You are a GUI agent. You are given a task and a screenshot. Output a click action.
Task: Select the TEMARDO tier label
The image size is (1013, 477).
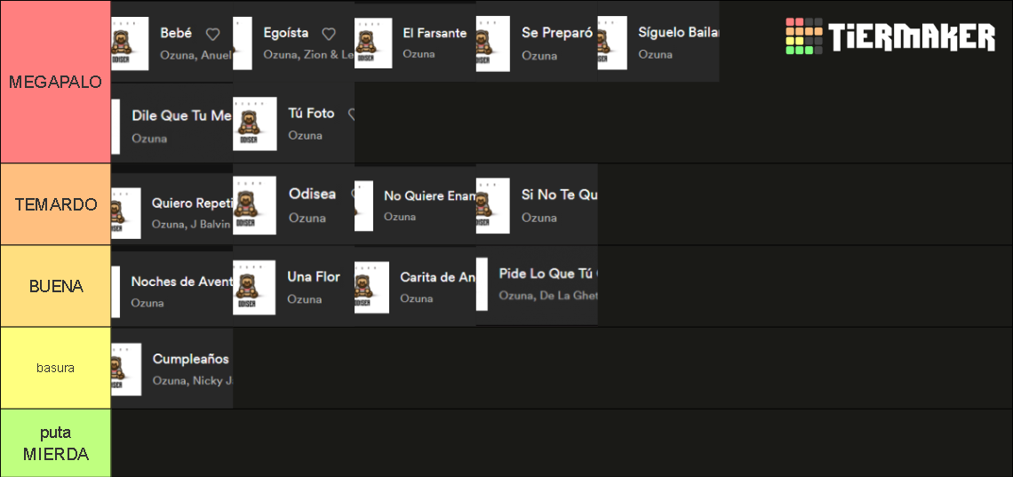(56, 204)
